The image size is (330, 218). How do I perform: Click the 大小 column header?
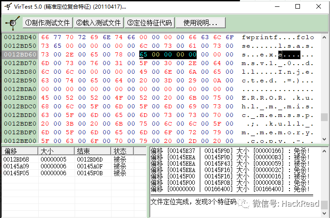(56, 151)
